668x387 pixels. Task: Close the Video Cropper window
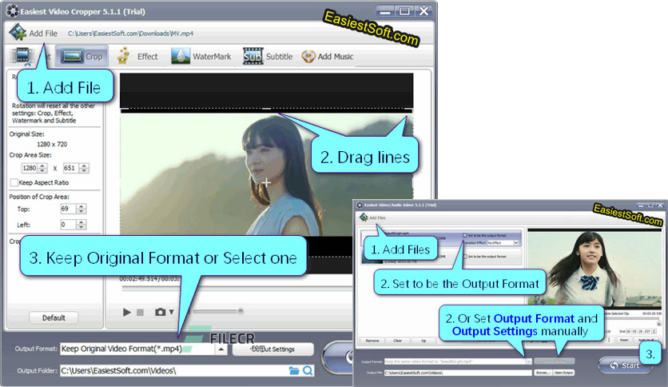click(x=423, y=11)
